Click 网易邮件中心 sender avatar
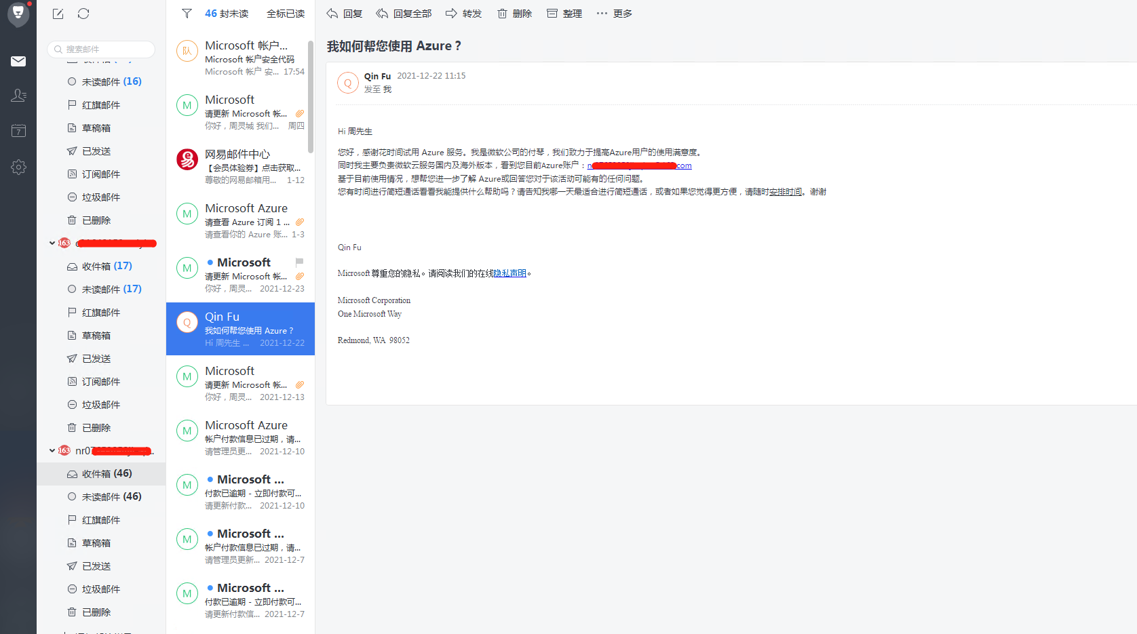 pos(187,159)
